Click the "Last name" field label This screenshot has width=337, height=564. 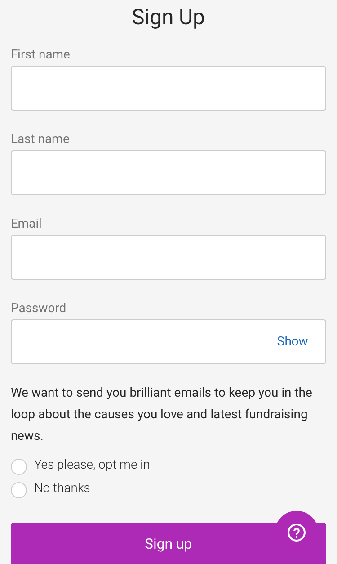[40, 139]
